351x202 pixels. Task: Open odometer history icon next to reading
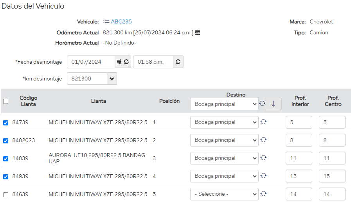[198, 33]
